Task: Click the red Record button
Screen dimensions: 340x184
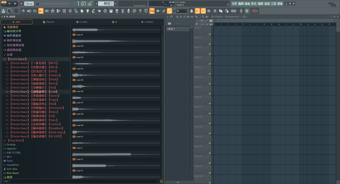Action: tap(21, 4)
